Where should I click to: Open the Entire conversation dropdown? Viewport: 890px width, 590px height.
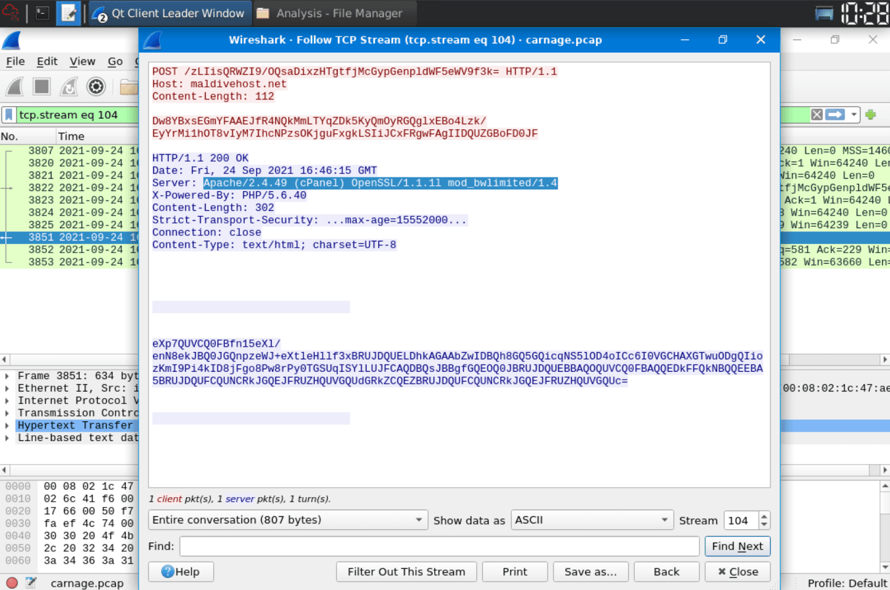coord(288,520)
